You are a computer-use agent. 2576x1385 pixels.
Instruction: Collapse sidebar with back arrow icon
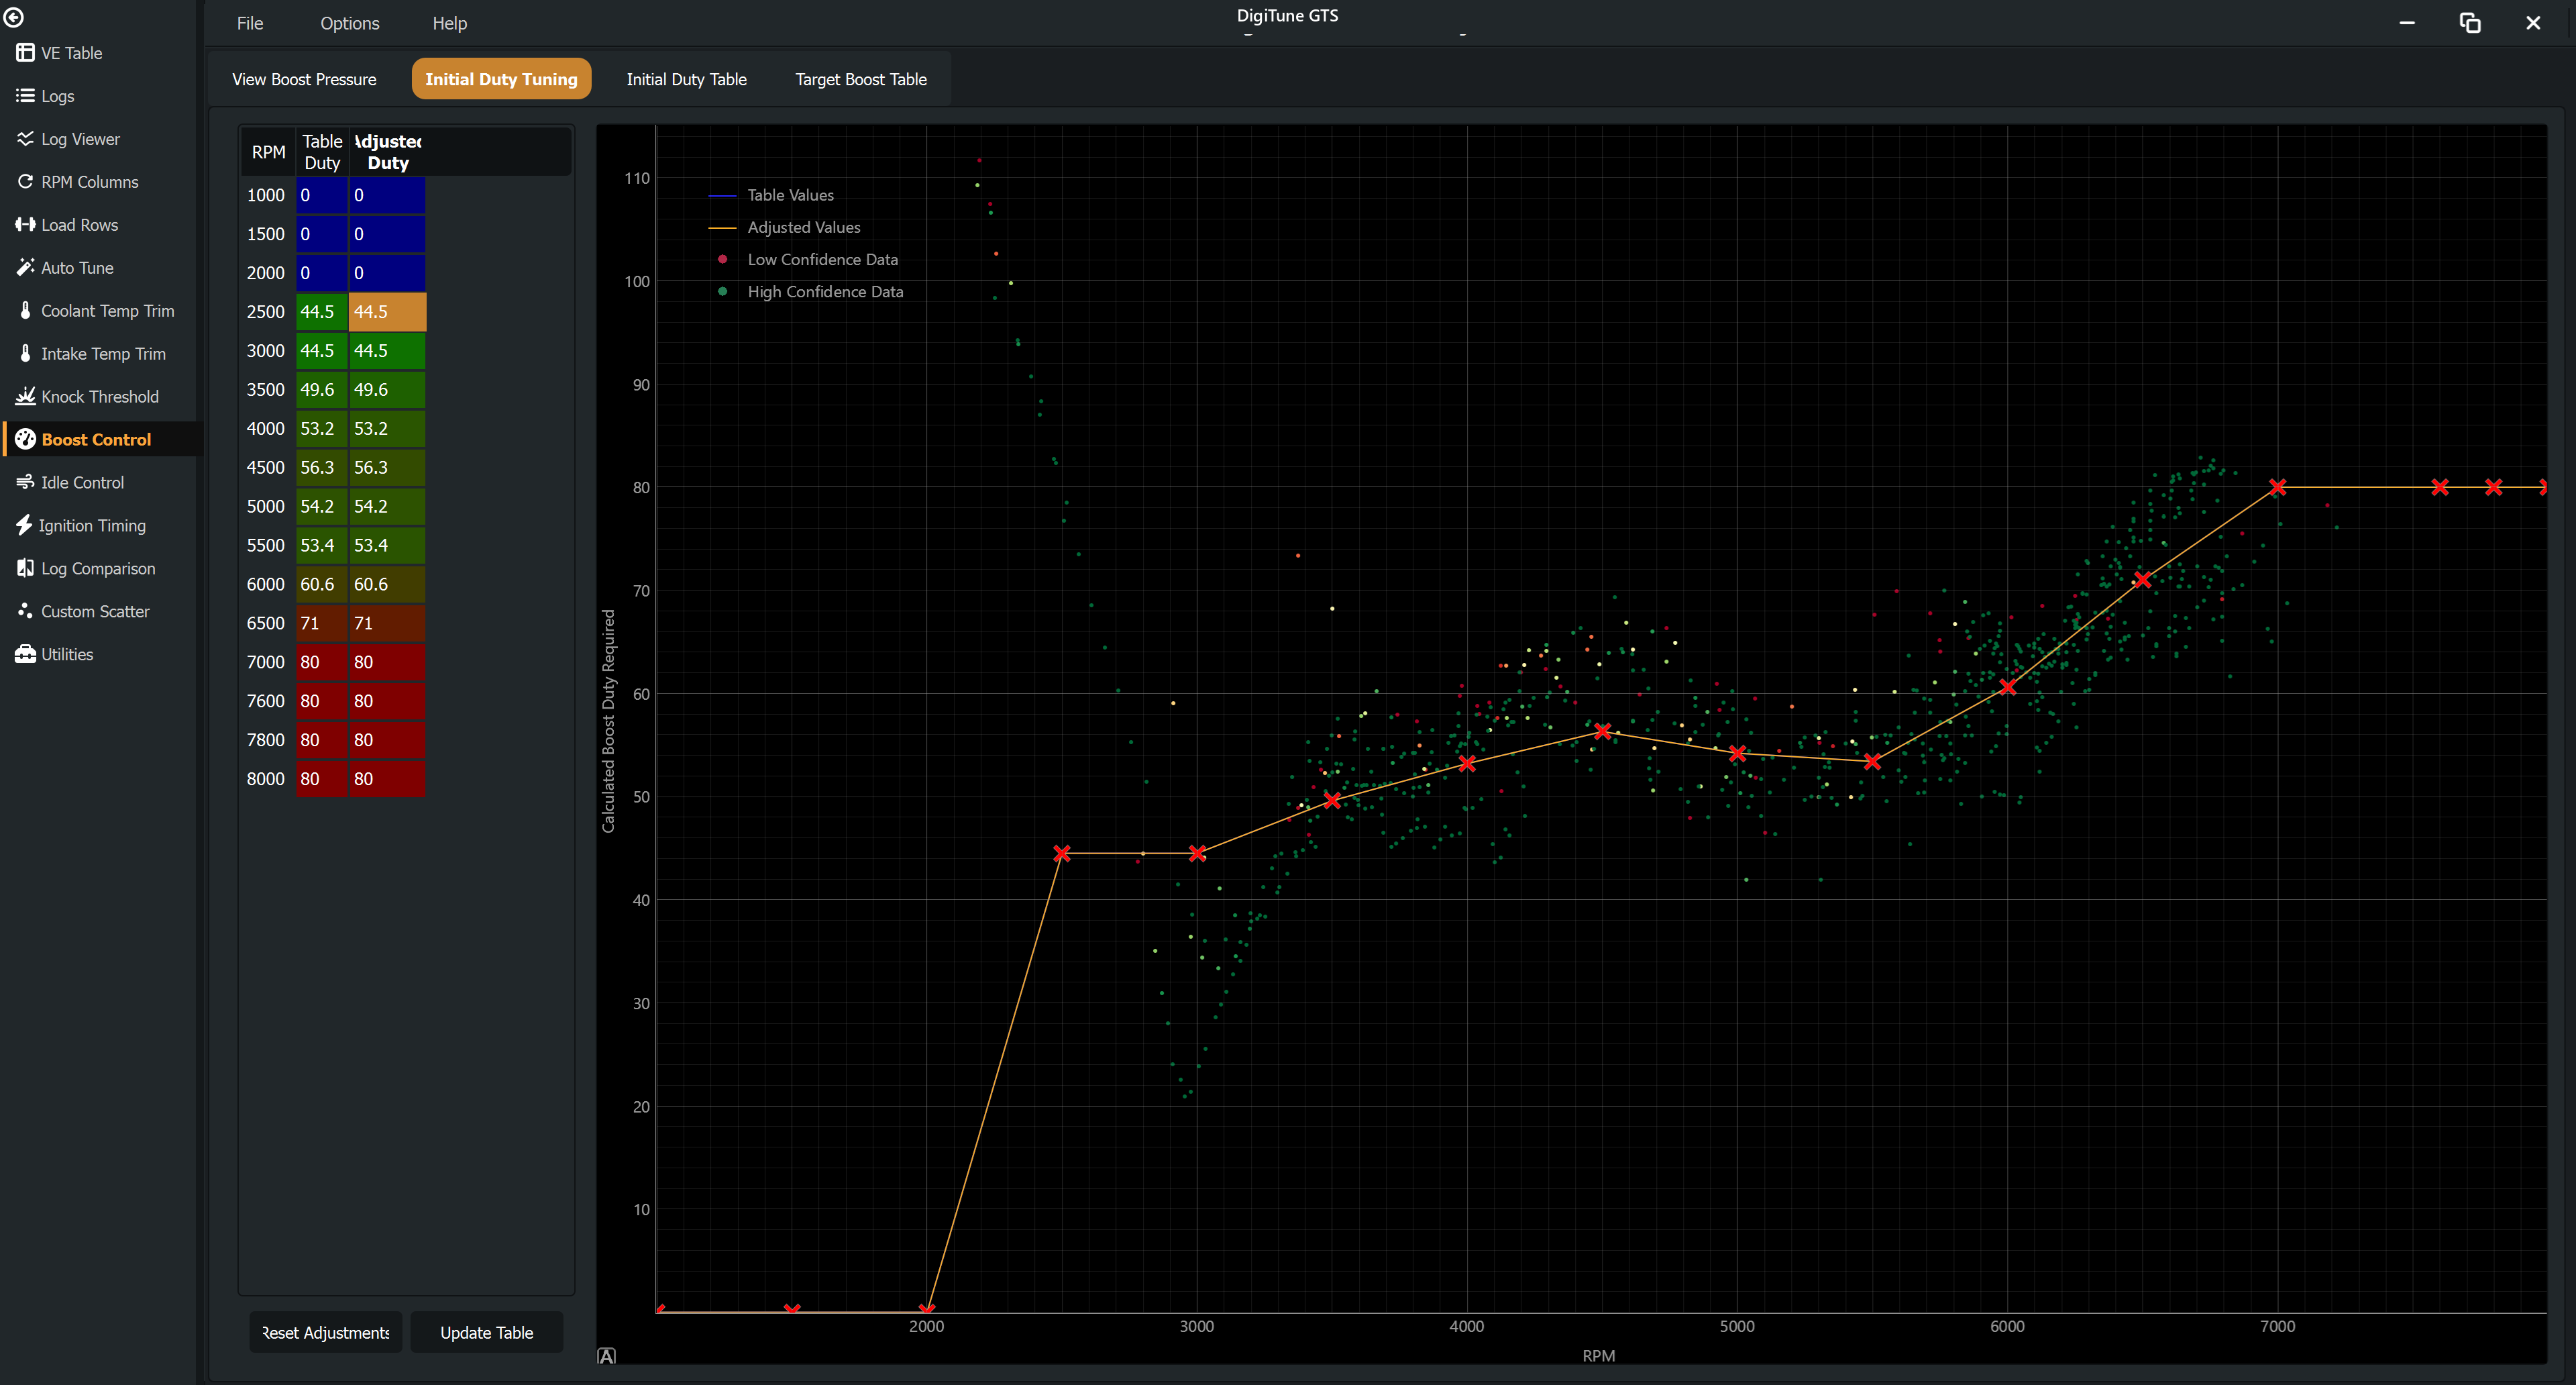[x=14, y=17]
